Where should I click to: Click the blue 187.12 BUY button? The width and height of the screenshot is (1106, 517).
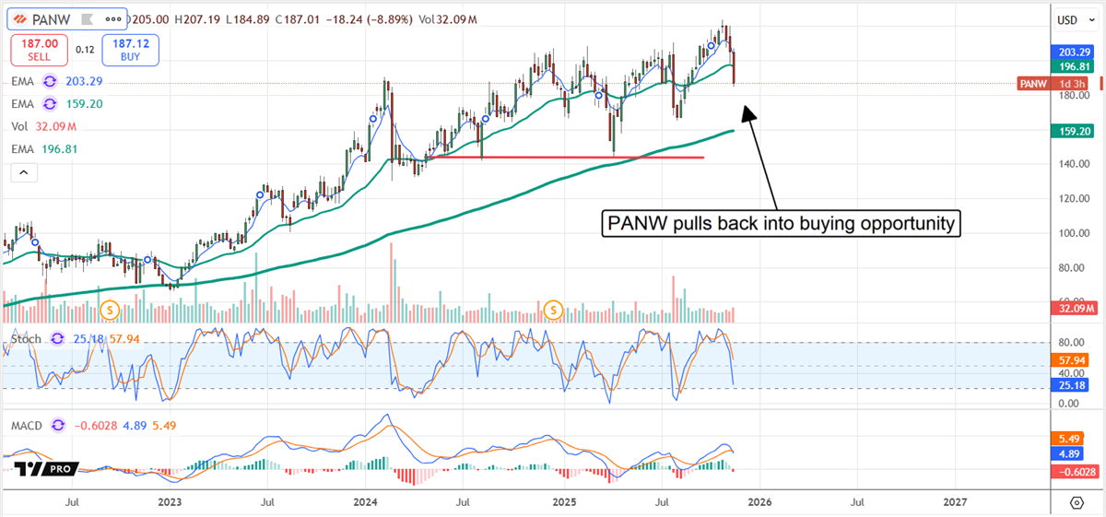pyautogui.click(x=132, y=50)
